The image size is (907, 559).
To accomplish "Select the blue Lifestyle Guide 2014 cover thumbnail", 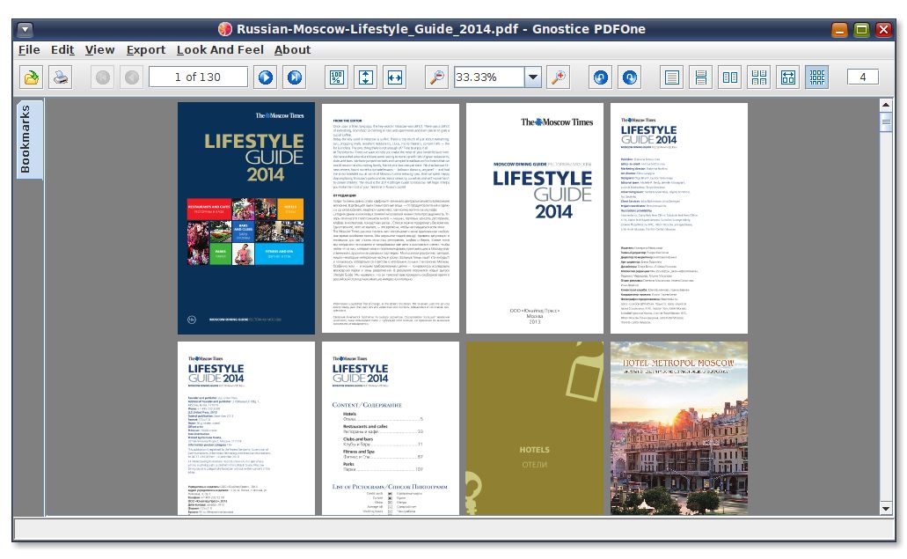I will click(x=245, y=218).
